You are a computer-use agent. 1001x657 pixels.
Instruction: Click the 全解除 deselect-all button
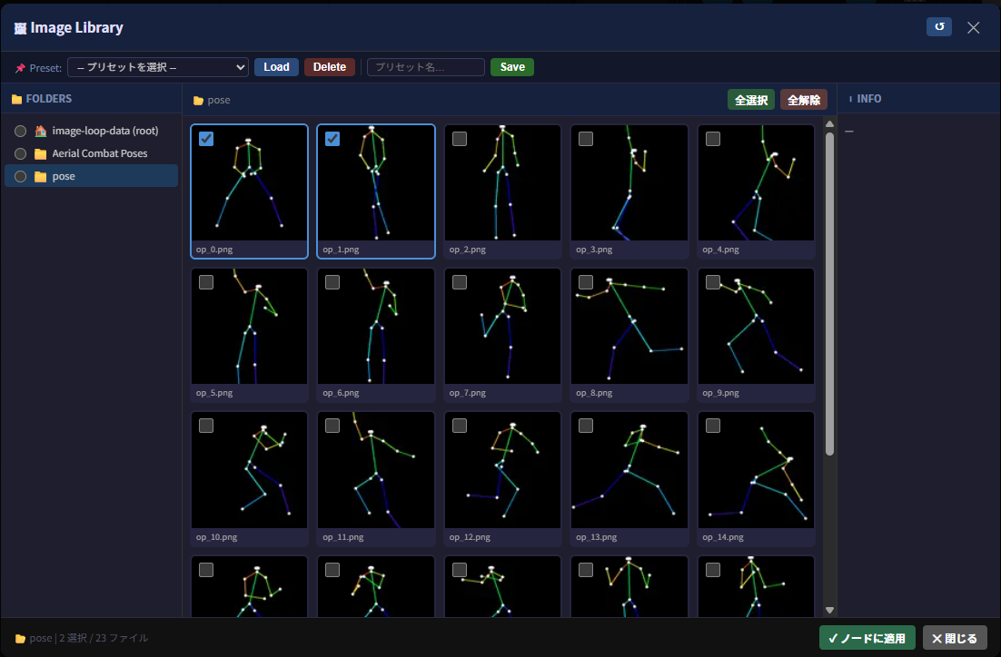[x=804, y=100]
